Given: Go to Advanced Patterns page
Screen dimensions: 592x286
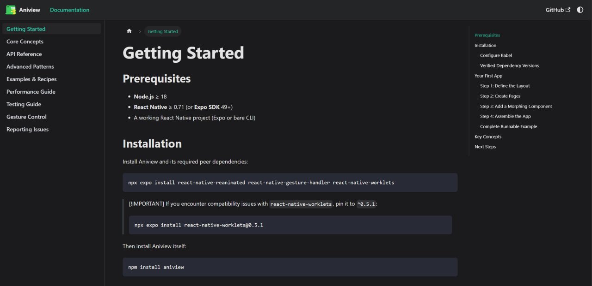Looking at the screenshot, I should coord(30,66).
